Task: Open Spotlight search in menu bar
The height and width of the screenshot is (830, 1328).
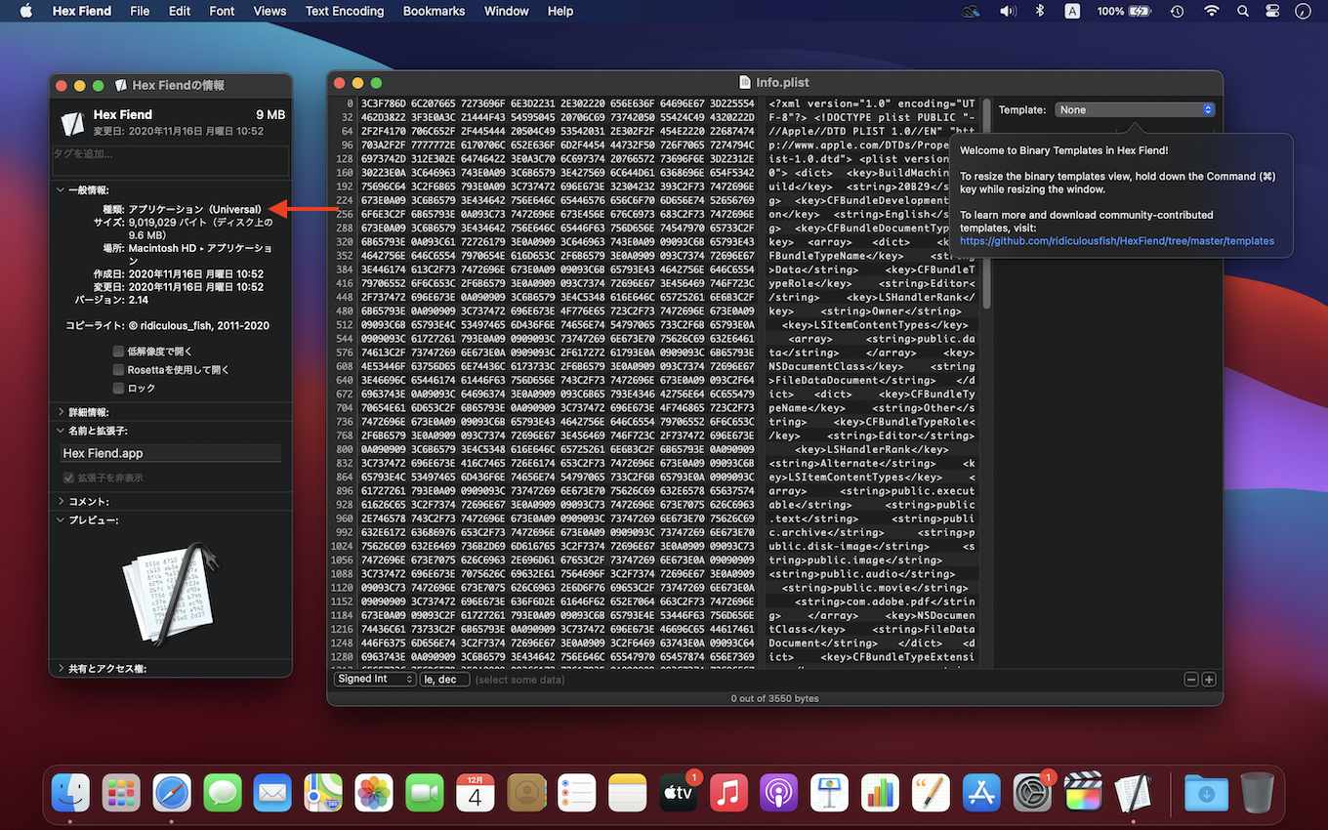Action: 1243,11
